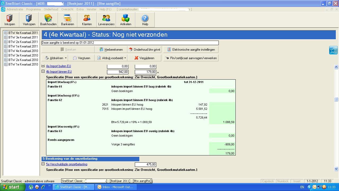
Task: Open the Overzicht menu
Action: pos(67,9)
